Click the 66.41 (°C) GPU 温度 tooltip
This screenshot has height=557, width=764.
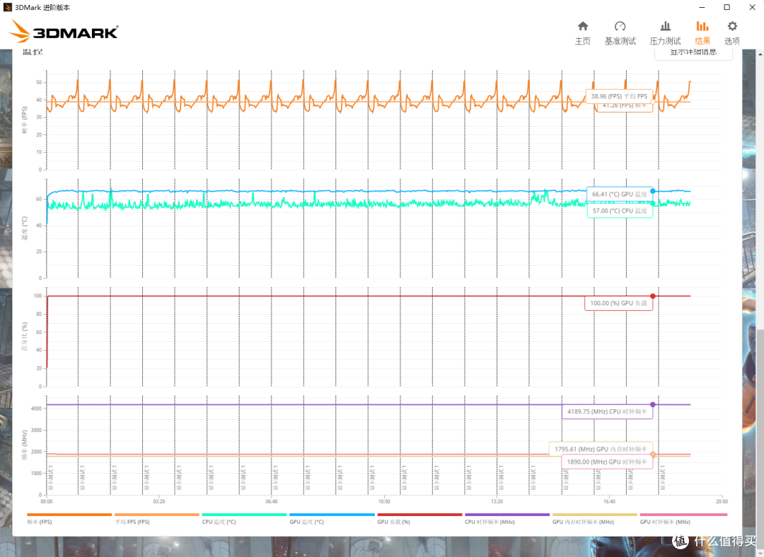619,194
